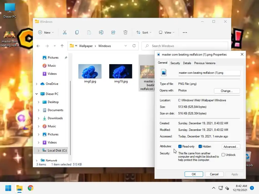Viewport: 259px width, 194px height.
Task: Click Windows in the address breadcrumb
Action: [104, 46]
